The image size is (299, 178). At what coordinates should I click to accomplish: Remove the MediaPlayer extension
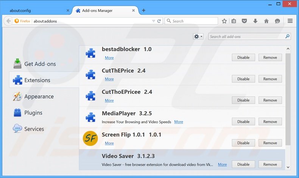(270, 122)
